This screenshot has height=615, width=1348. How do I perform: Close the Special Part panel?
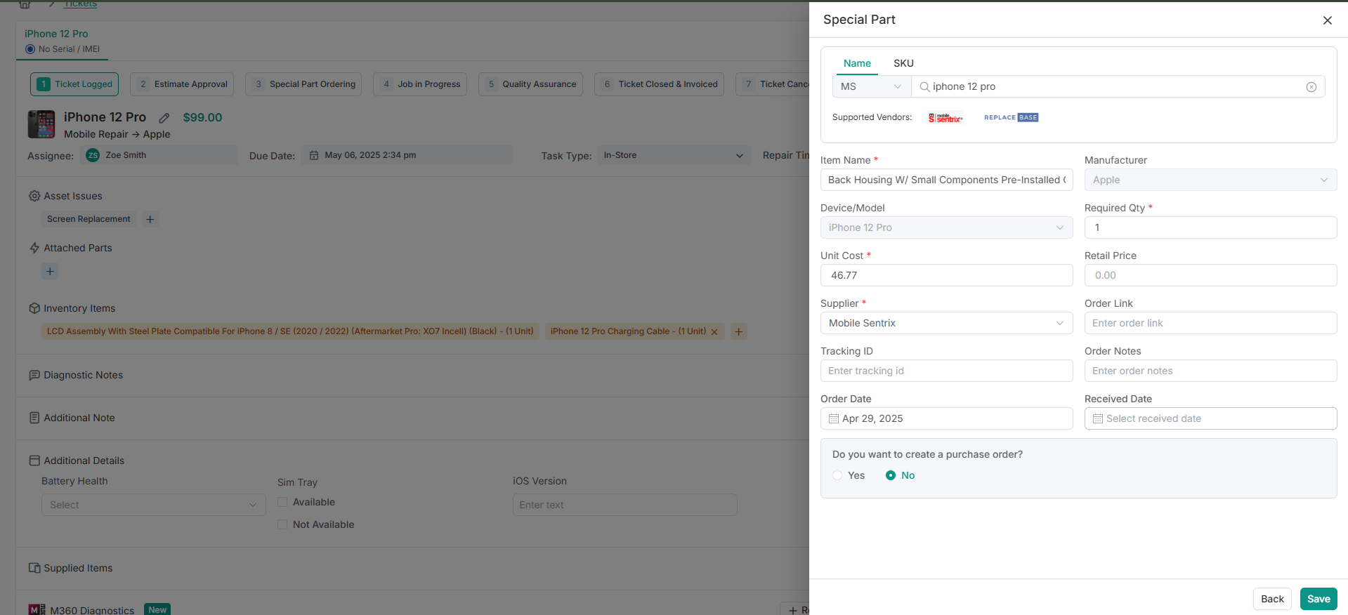pyautogui.click(x=1327, y=20)
